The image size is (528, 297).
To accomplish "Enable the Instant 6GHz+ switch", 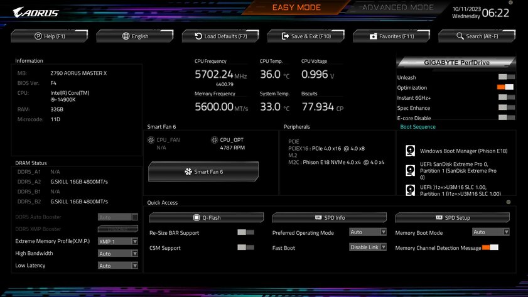I will tap(507, 97).
